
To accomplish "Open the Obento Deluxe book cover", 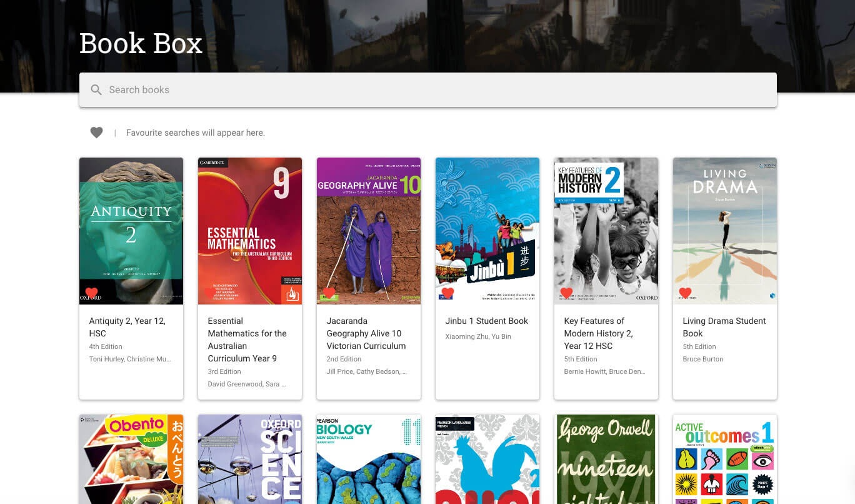I will 131,460.
